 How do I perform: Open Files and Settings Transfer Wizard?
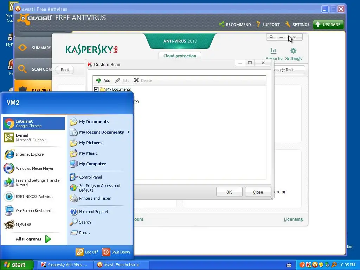point(34,182)
